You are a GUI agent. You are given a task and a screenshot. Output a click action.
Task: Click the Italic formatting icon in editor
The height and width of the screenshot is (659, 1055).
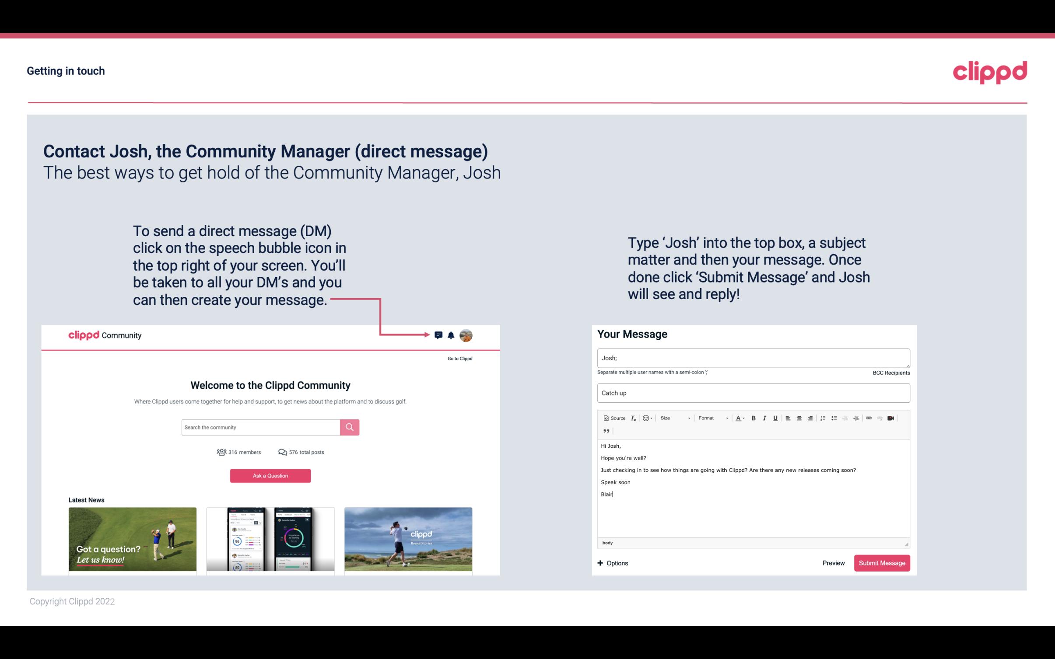click(764, 418)
